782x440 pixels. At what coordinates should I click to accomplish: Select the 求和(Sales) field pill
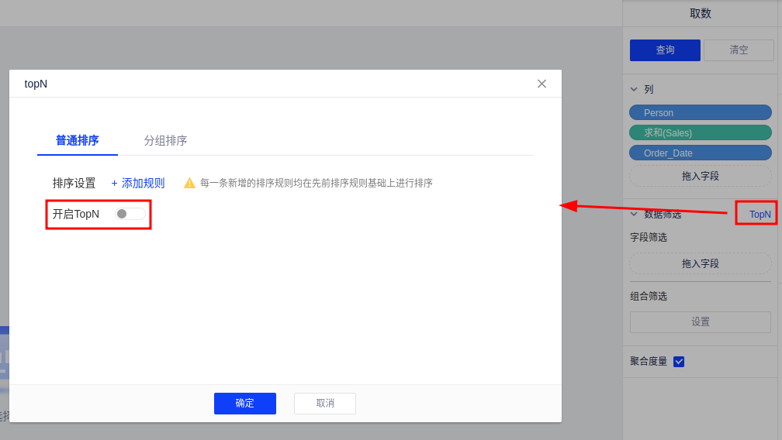[700, 132]
